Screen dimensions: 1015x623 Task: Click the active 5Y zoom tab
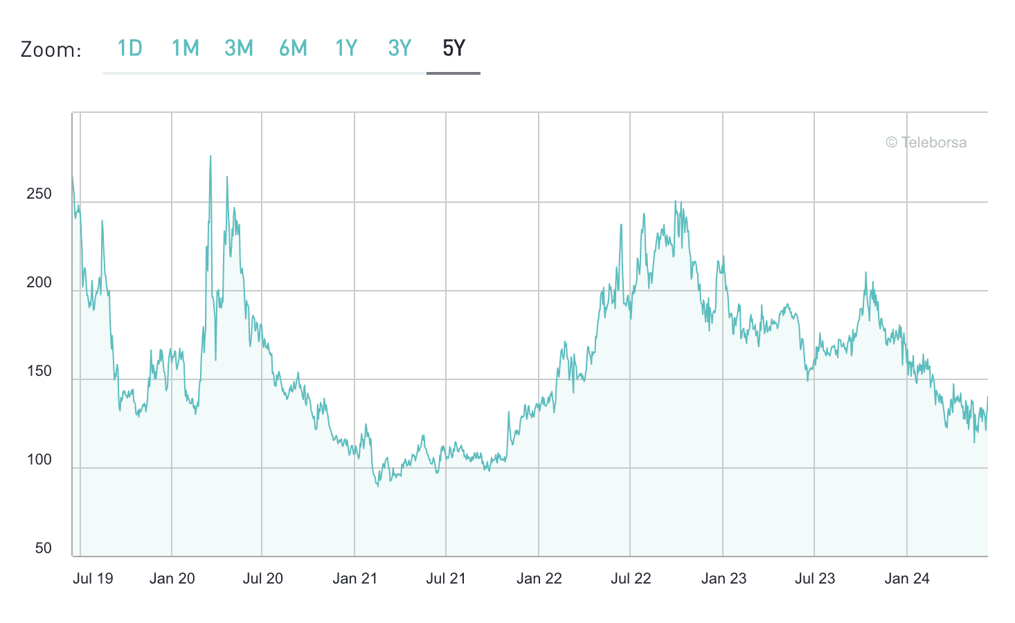click(453, 48)
